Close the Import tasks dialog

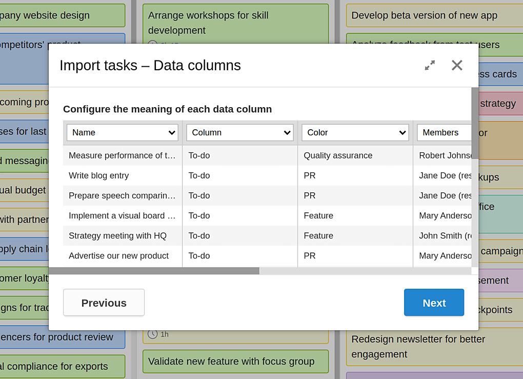(457, 65)
